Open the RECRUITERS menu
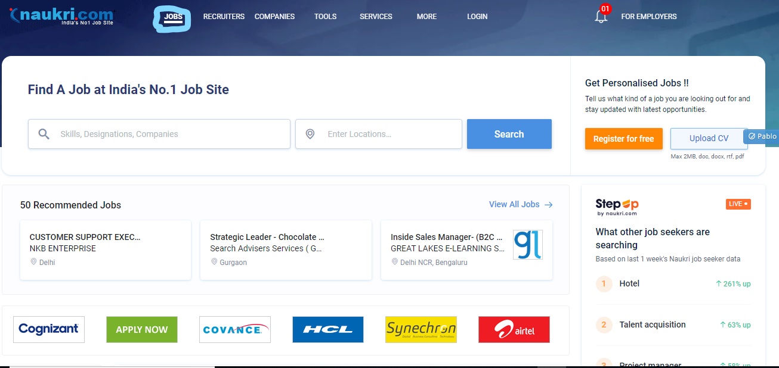The image size is (779, 368). pyautogui.click(x=224, y=17)
